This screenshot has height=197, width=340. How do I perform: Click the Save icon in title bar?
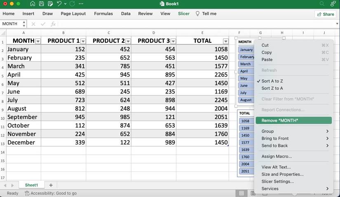point(41,4)
